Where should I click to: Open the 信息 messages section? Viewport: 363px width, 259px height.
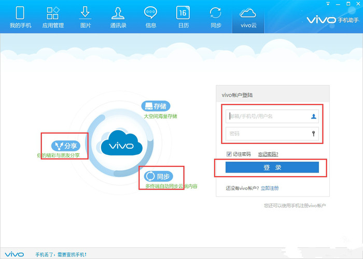pos(151,17)
